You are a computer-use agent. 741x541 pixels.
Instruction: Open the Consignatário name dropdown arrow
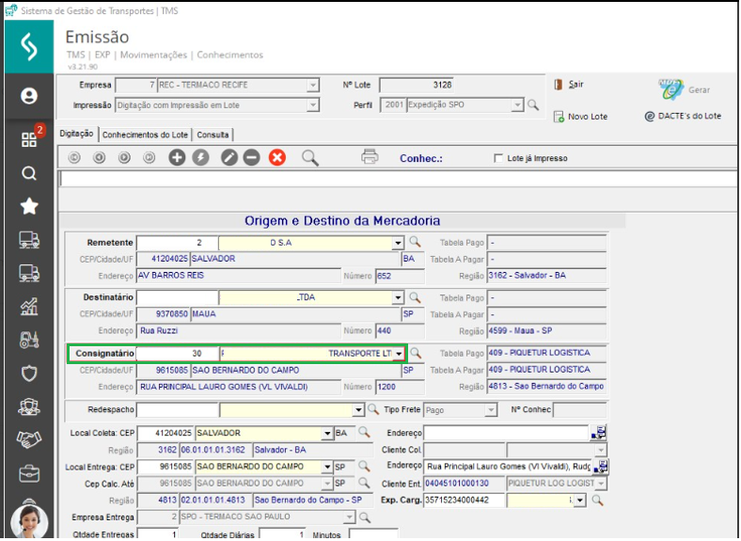[x=399, y=354]
